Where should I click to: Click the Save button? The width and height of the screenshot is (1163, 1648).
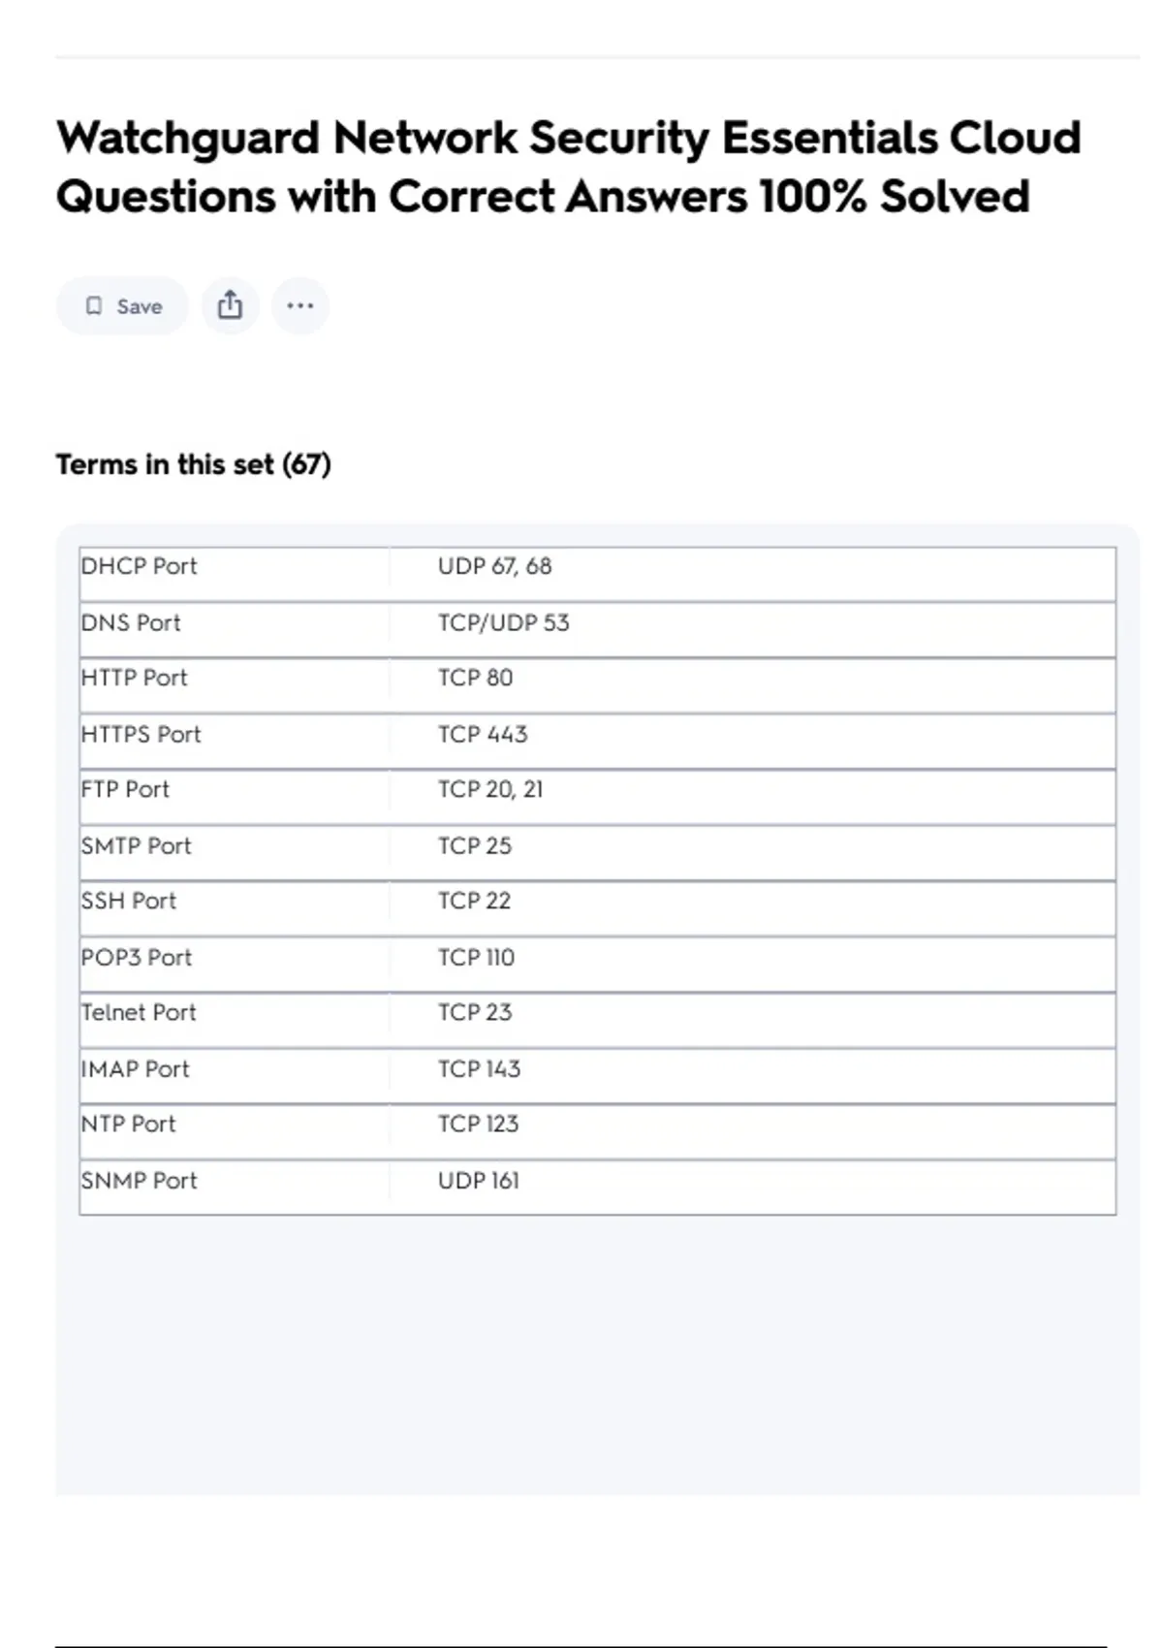tap(122, 306)
